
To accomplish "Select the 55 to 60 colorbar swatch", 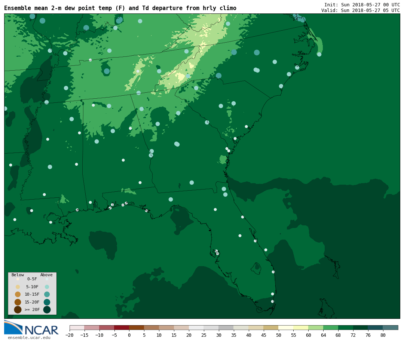I will [301, 327].
